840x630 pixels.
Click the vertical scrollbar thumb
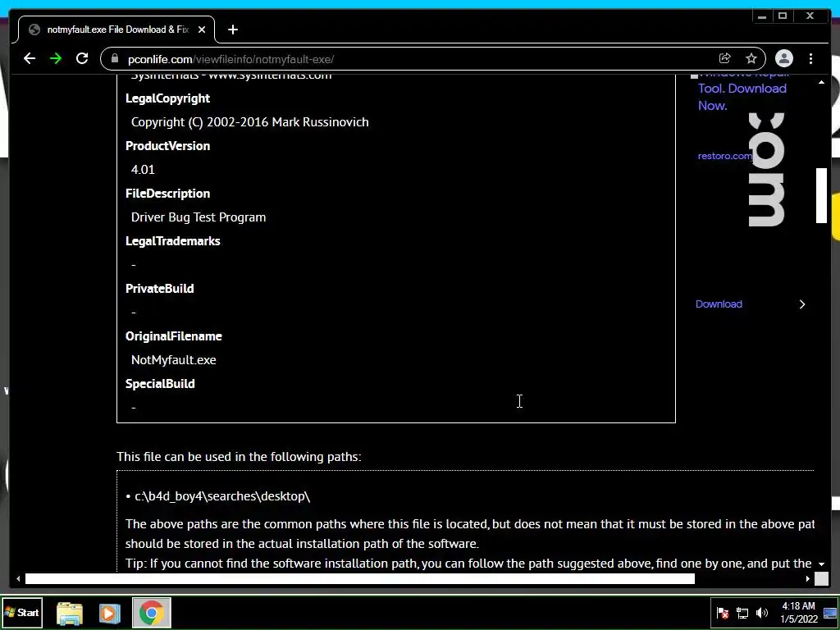[821, 195]
